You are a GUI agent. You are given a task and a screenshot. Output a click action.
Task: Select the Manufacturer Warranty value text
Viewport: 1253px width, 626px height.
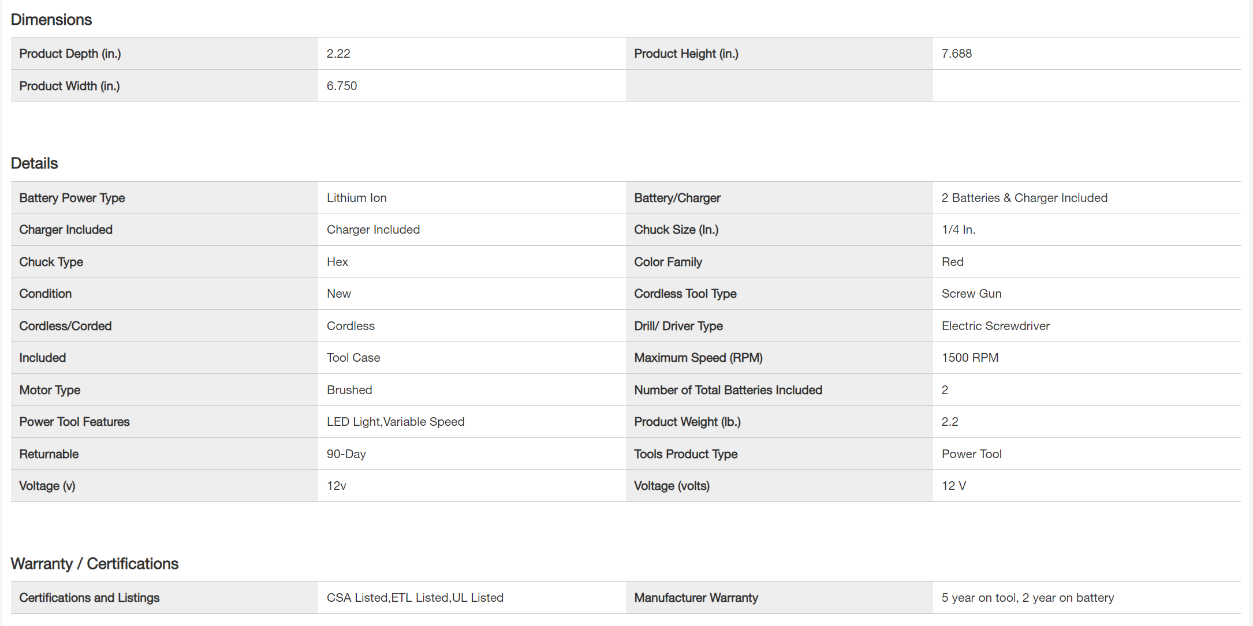(x=1028, y=598)
